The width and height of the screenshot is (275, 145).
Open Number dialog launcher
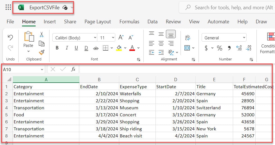(251, 60)
